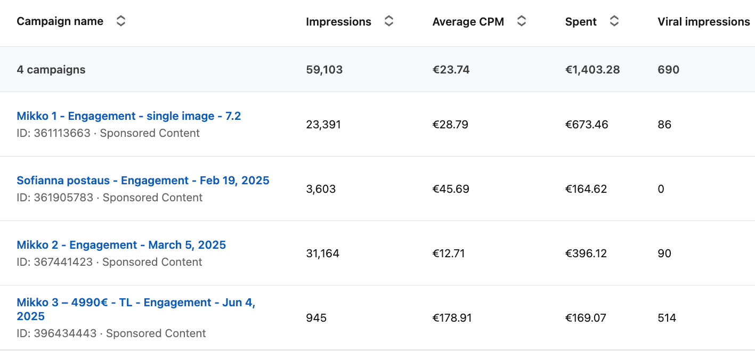Open the Sofianna postaus Engagement campaign link
This screenshot has height=351, width=755.
143,181
